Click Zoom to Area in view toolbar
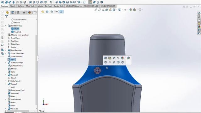The image size is (201, 113). 100,10
